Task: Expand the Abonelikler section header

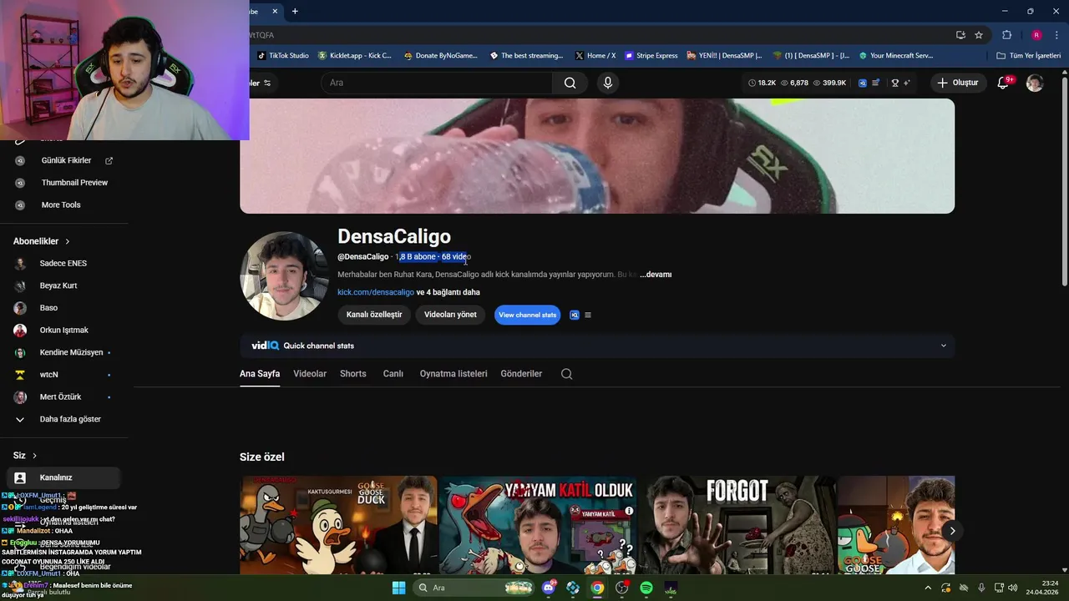Action: pyautogui.click(x=42, y=241)
